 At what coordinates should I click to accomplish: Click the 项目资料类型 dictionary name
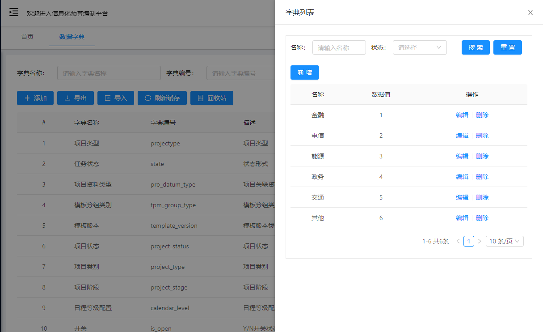point(93,184)
